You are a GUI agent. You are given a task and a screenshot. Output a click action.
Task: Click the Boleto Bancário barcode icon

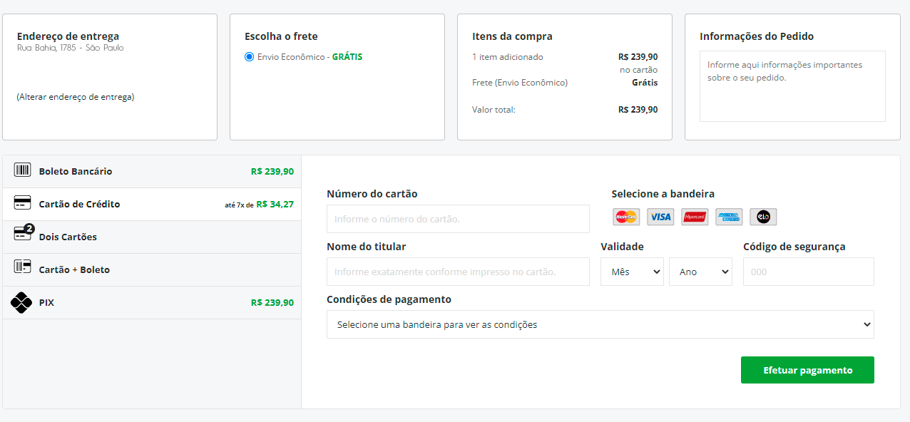point(22,170)
